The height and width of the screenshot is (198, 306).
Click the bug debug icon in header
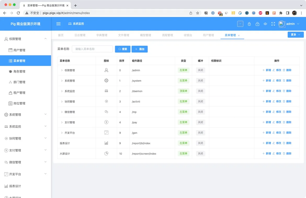click(x=249, y=24)
